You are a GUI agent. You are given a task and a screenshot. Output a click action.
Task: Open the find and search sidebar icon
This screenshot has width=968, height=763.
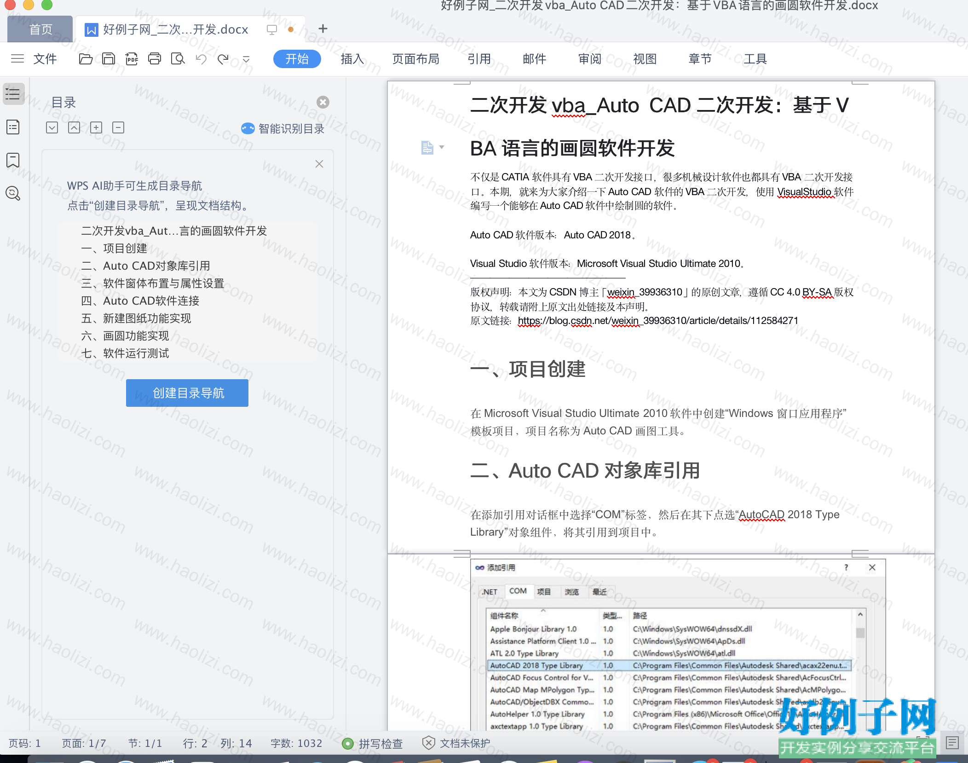[13, 193]
